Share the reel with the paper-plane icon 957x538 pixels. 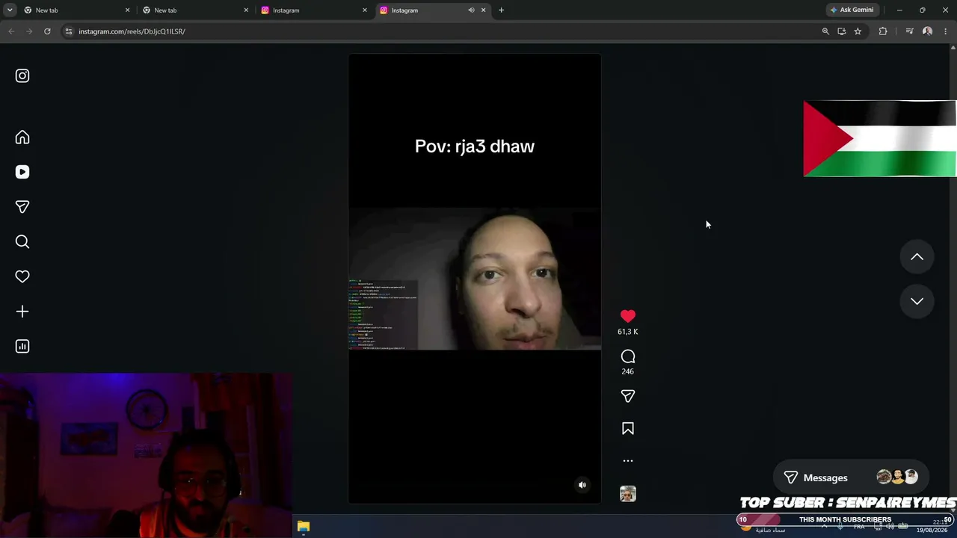click(x=628, y=396)
